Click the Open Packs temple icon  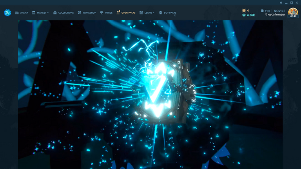(x=118, y=13)
